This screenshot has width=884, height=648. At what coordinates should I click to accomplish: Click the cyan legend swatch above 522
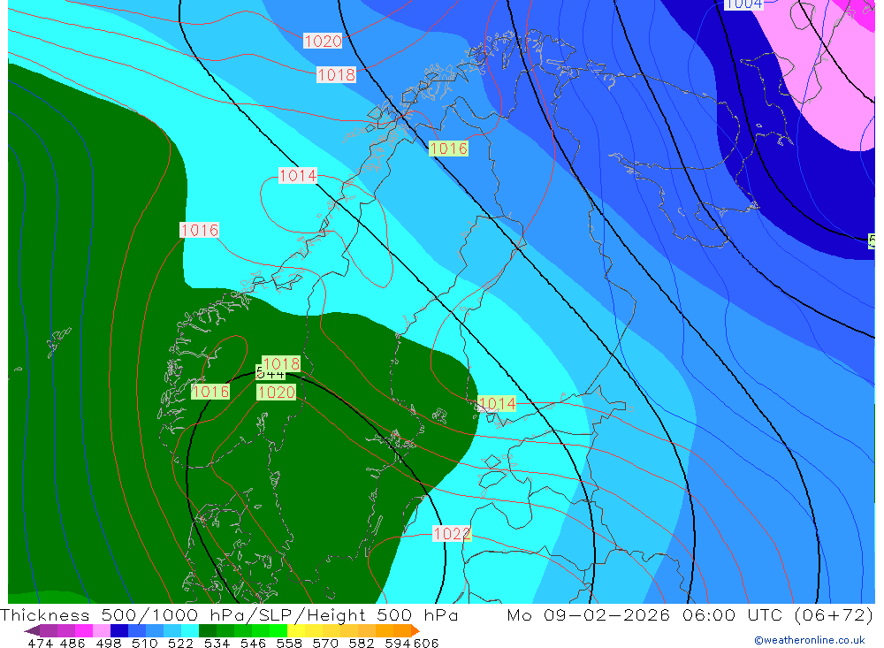click(x=190, y=631)
